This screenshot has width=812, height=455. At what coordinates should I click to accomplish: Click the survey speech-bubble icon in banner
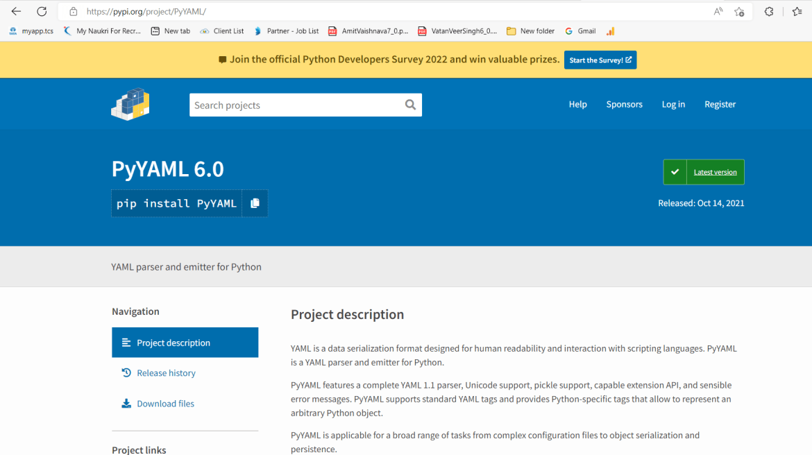tap(222, 60)
